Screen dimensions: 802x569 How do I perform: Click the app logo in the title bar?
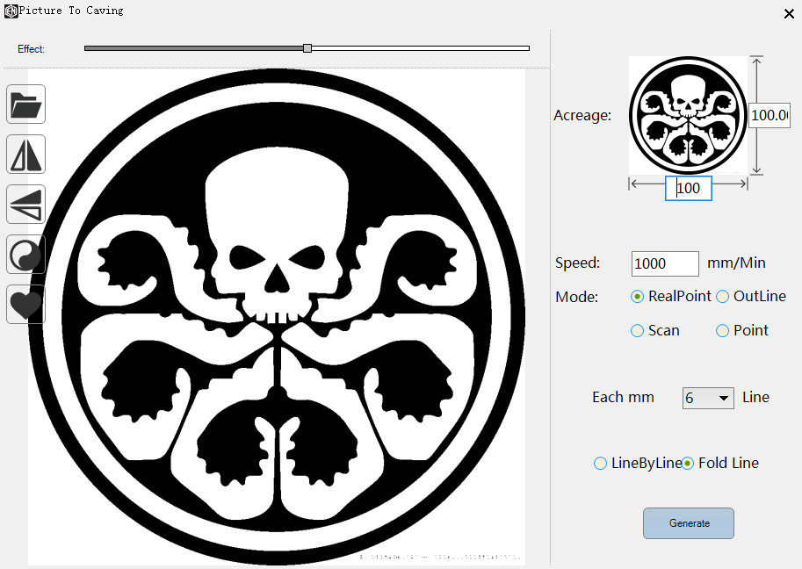point(11,11)
